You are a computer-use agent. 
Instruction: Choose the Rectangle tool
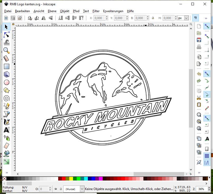pyautogui.click(x=7, y=66)
